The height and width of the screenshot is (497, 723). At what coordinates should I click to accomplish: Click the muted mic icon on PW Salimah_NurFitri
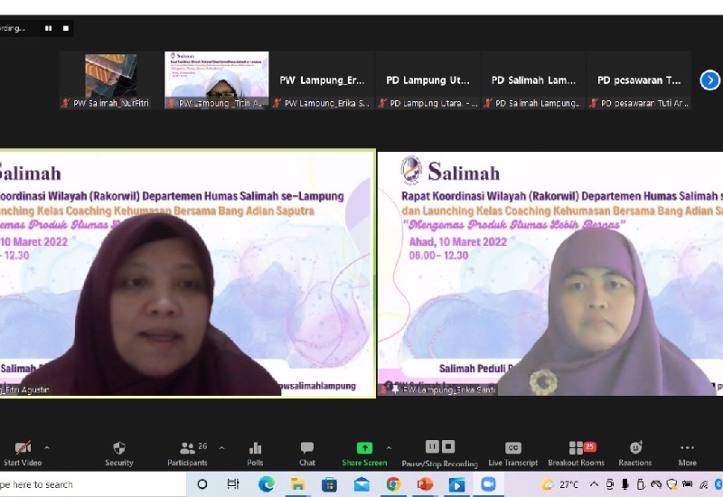tap(66, 103)
